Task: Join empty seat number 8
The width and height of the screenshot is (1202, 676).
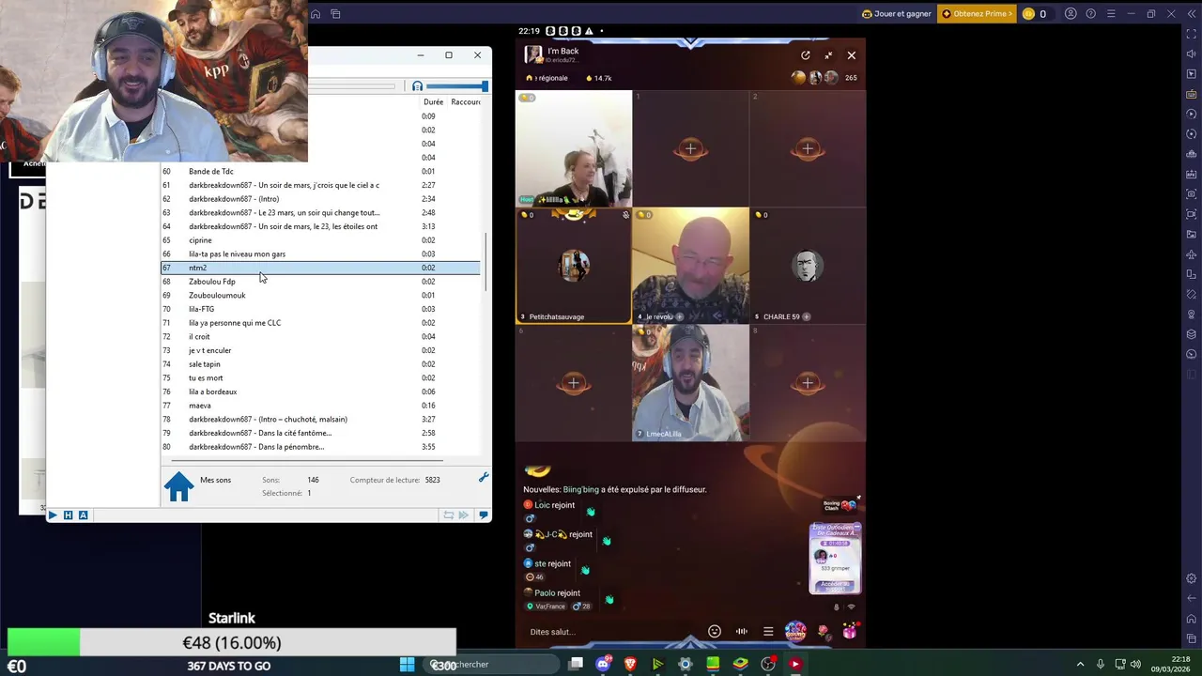Action: tap(808, 382)
